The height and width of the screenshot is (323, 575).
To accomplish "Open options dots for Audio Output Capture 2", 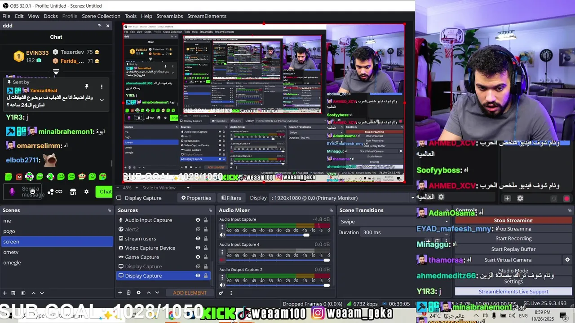I will (222, 278).
